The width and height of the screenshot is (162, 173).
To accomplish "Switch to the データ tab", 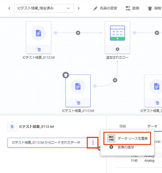I will pyautogui.click(x=152, y=126).
